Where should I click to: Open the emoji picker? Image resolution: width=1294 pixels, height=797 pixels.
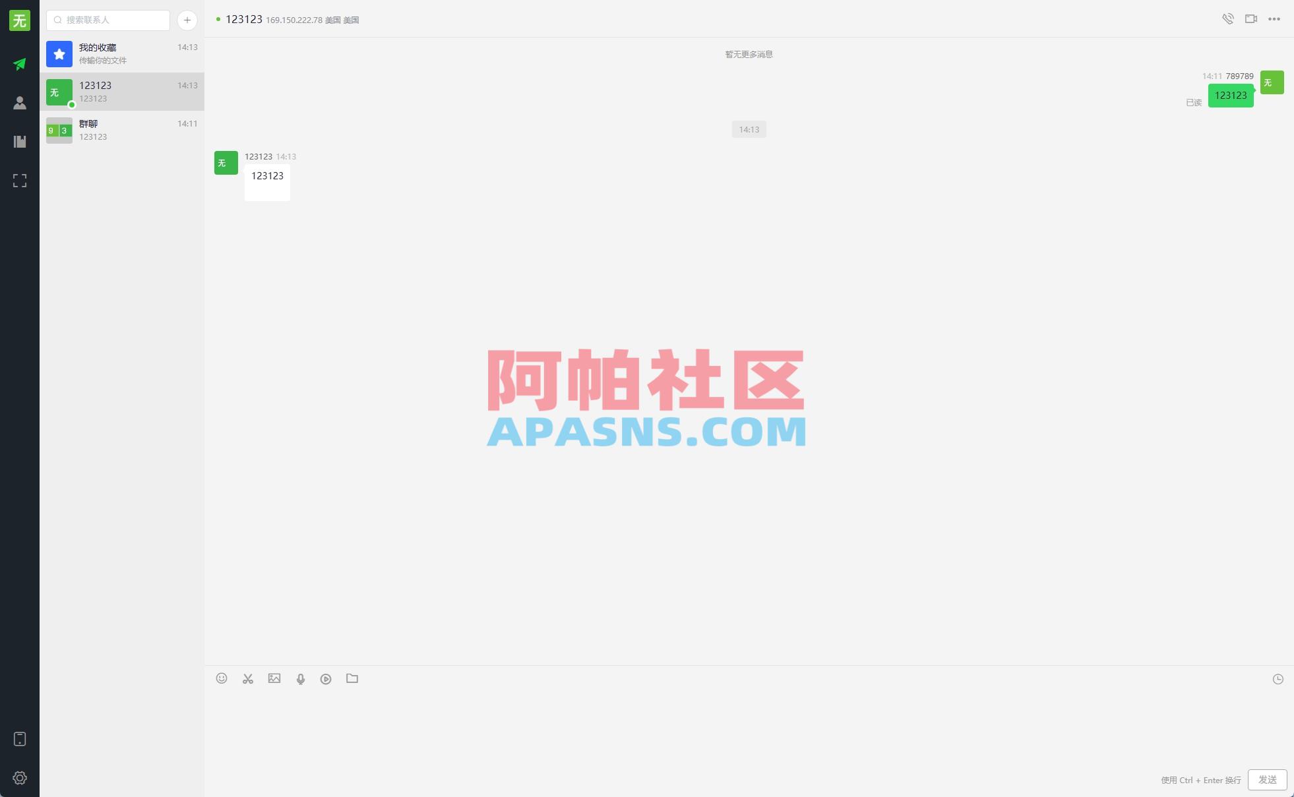pos(222,678)
